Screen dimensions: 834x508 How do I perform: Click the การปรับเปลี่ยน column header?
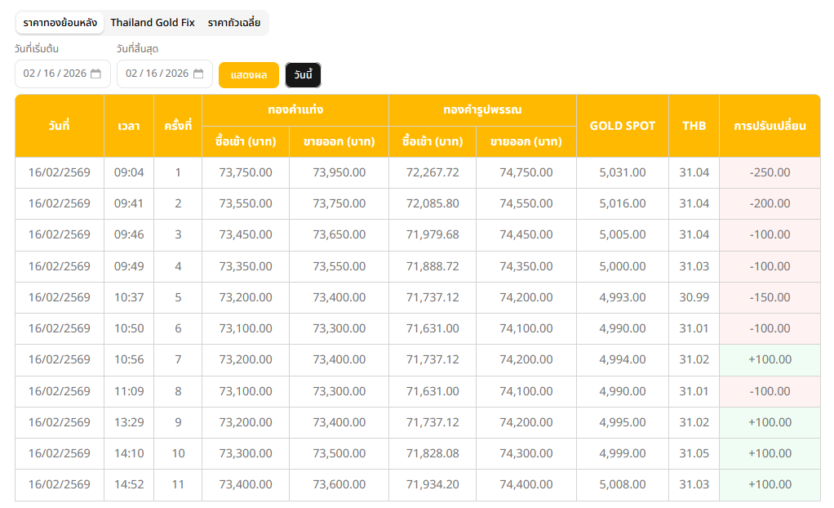coord(769,126)
